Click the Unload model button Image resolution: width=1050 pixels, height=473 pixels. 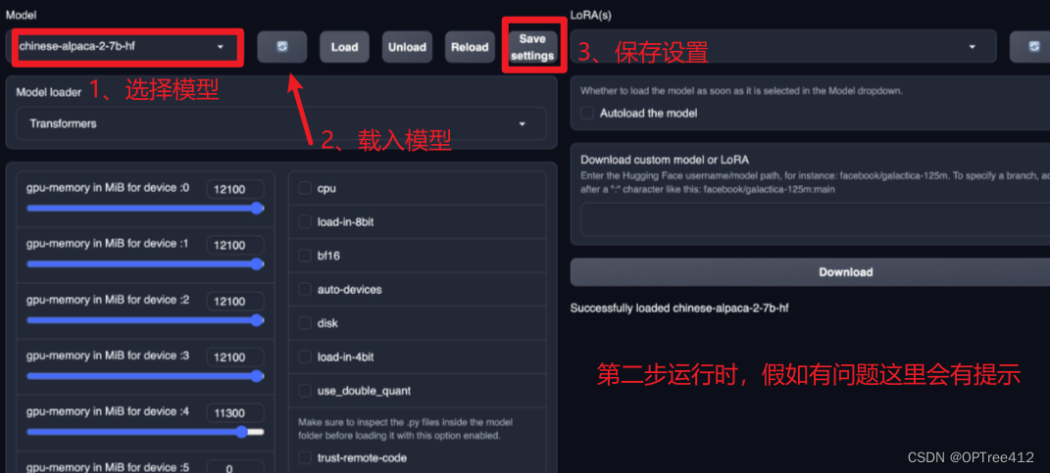point(407,47)
